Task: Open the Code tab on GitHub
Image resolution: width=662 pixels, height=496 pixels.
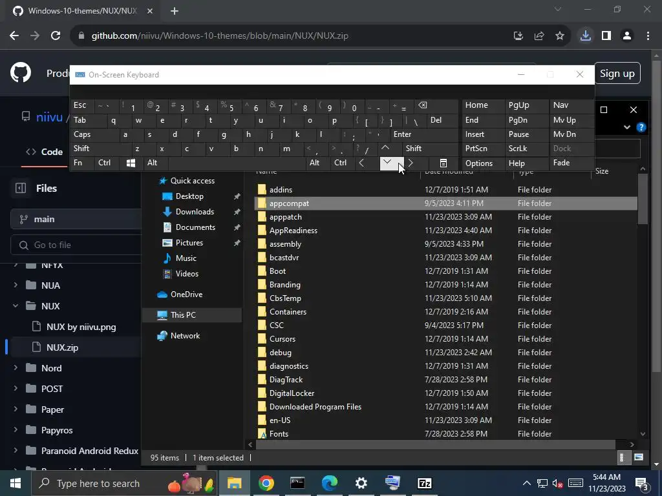Action: pyautogui.click(x=45, y=152)
